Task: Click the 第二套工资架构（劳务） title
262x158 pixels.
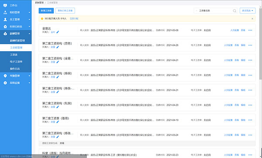Action: (57, 43)
